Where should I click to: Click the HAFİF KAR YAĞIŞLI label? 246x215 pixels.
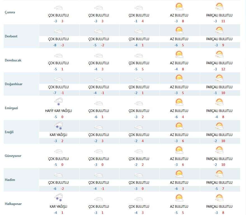coord(58,111)
